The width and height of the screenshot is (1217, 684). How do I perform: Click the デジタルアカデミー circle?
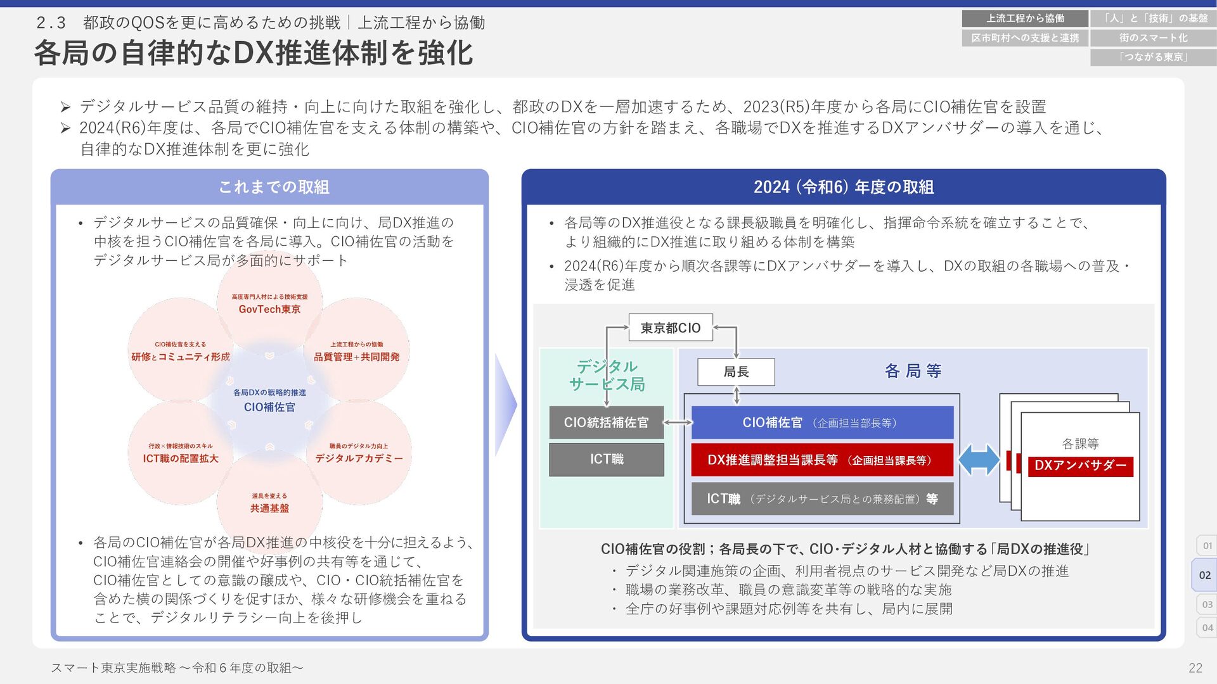point(358,453)
